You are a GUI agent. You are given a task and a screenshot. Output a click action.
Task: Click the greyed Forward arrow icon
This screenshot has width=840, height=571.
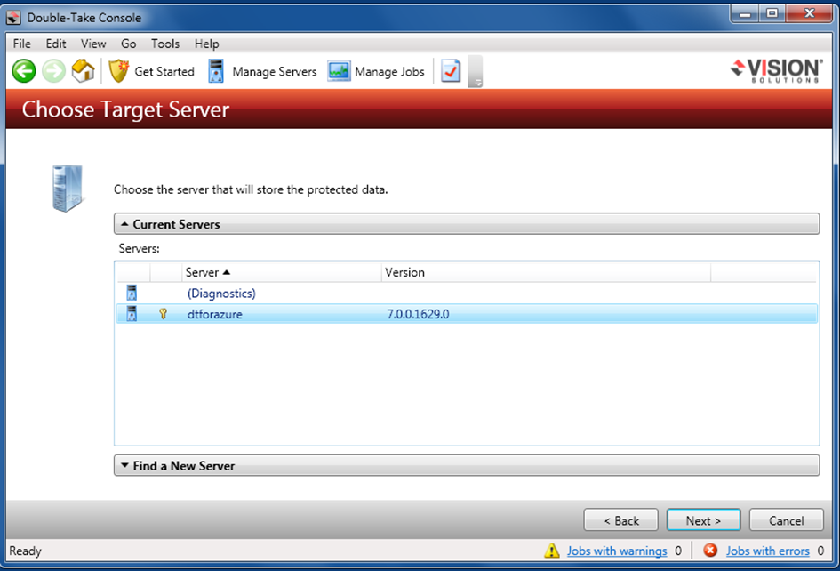[x=53, y=71]
